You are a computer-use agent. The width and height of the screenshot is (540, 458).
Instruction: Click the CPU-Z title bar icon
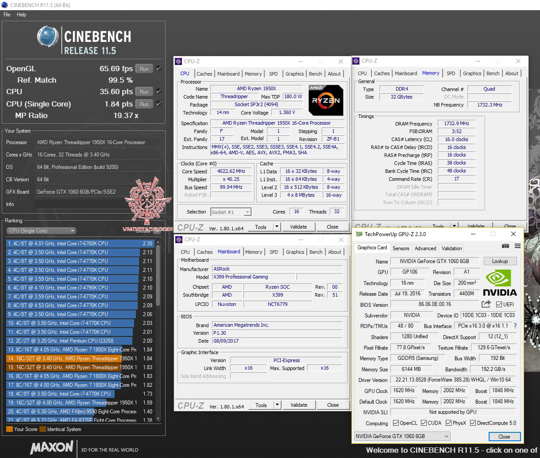[178, 61]
